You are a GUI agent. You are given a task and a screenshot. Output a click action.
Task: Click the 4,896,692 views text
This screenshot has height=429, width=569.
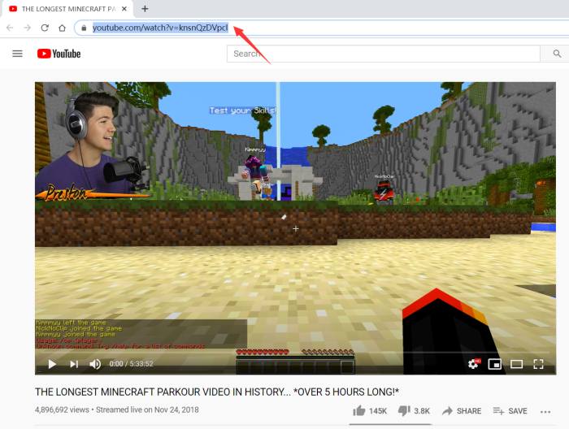pos(62,409)
